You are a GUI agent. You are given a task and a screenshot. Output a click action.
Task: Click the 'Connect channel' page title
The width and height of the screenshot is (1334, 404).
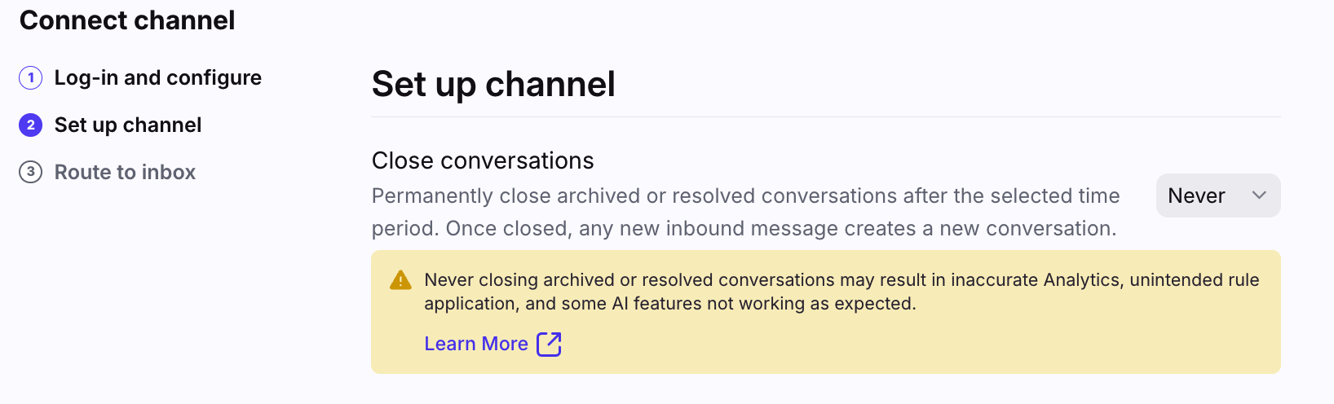coord(127,20)
